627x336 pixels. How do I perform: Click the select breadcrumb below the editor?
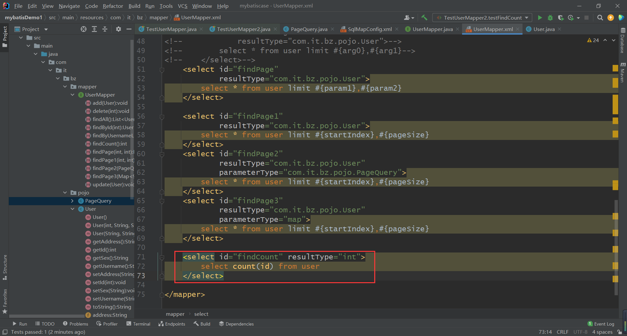201,314
